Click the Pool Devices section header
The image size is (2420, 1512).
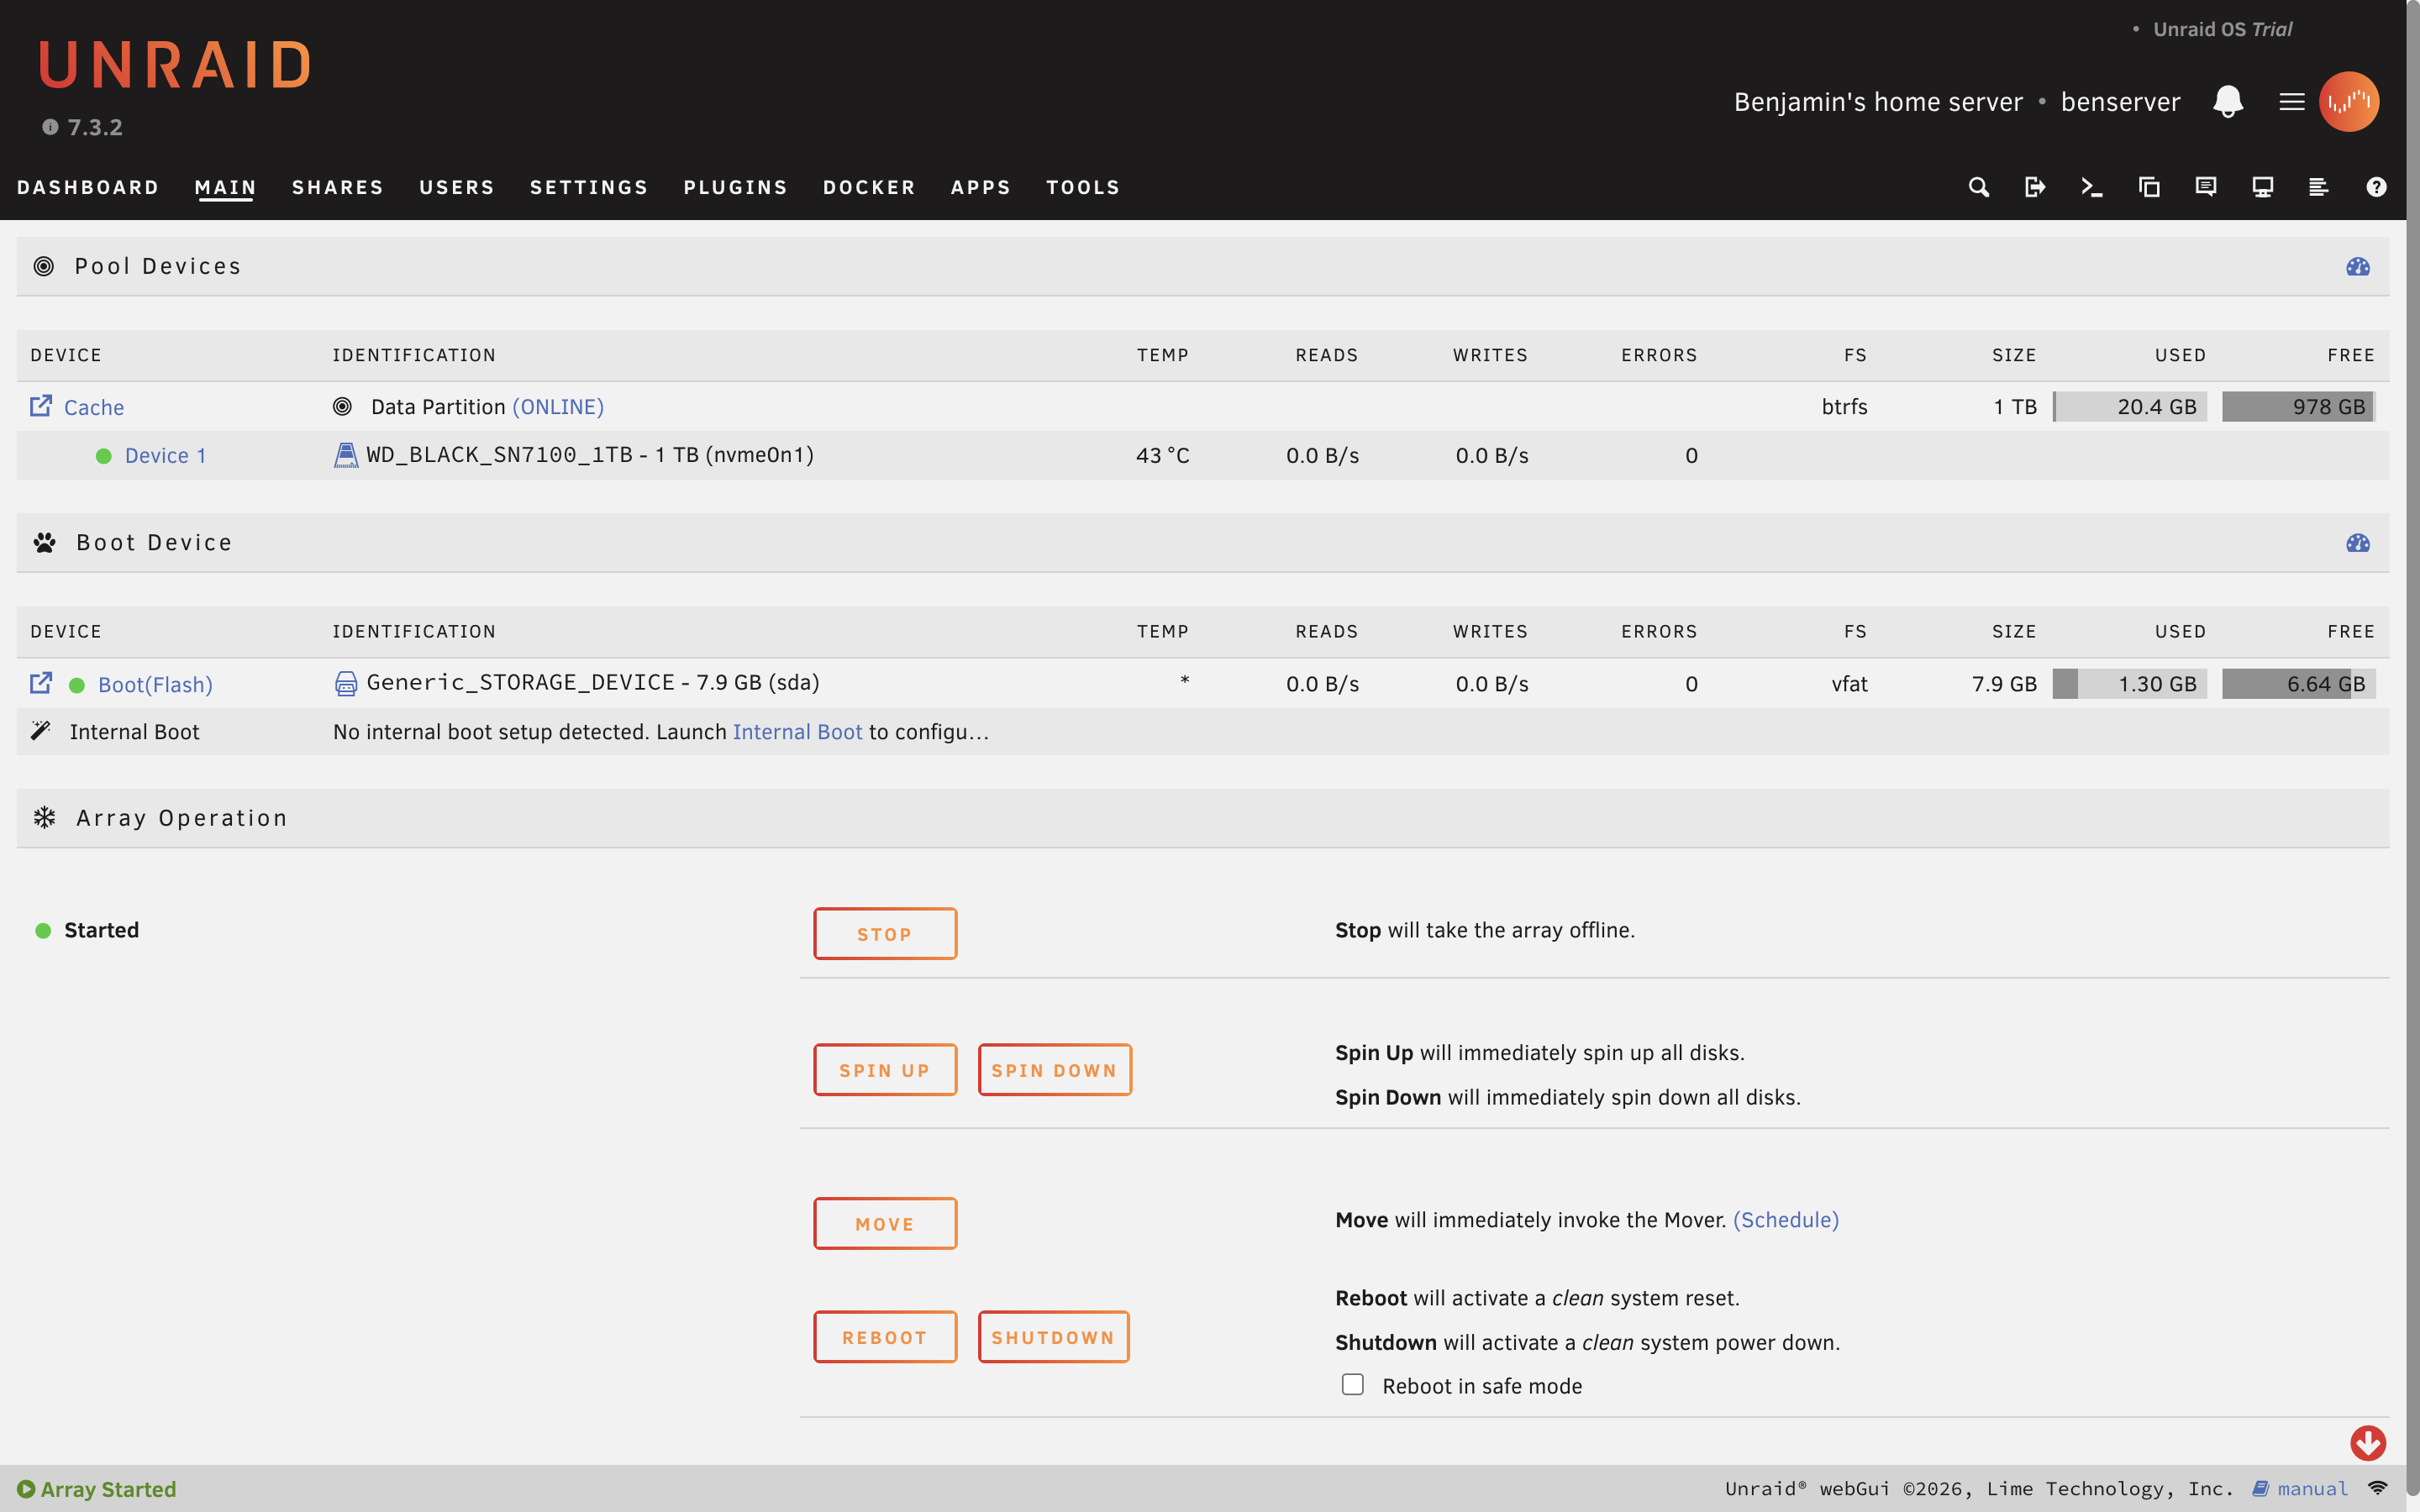[1203, 266]
